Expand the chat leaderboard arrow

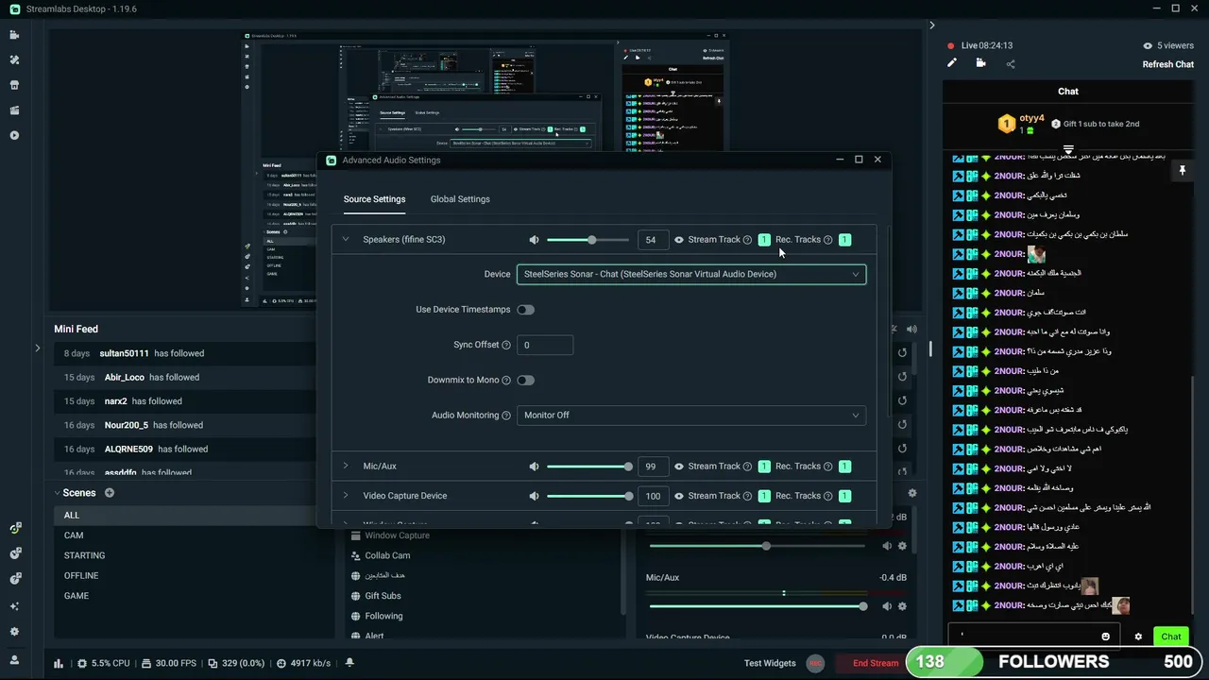1068,149
